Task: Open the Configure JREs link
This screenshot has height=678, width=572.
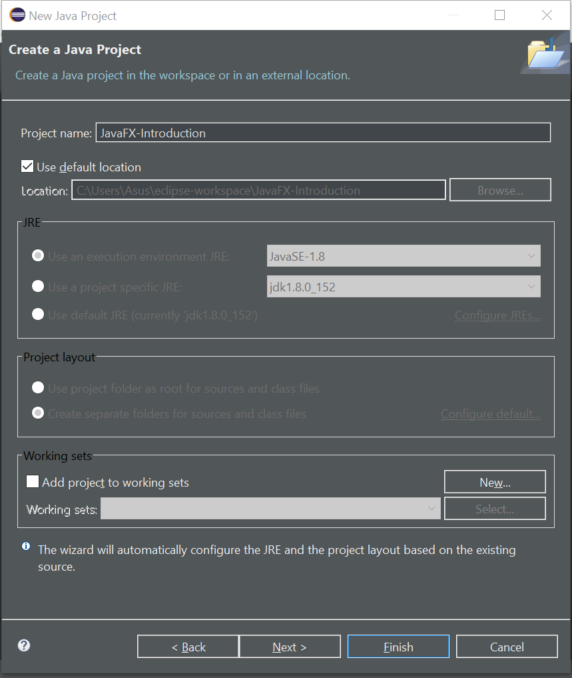Action: [x=497, y=315]
